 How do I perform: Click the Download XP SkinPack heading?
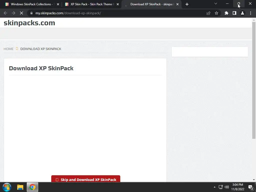coord(41,68)
